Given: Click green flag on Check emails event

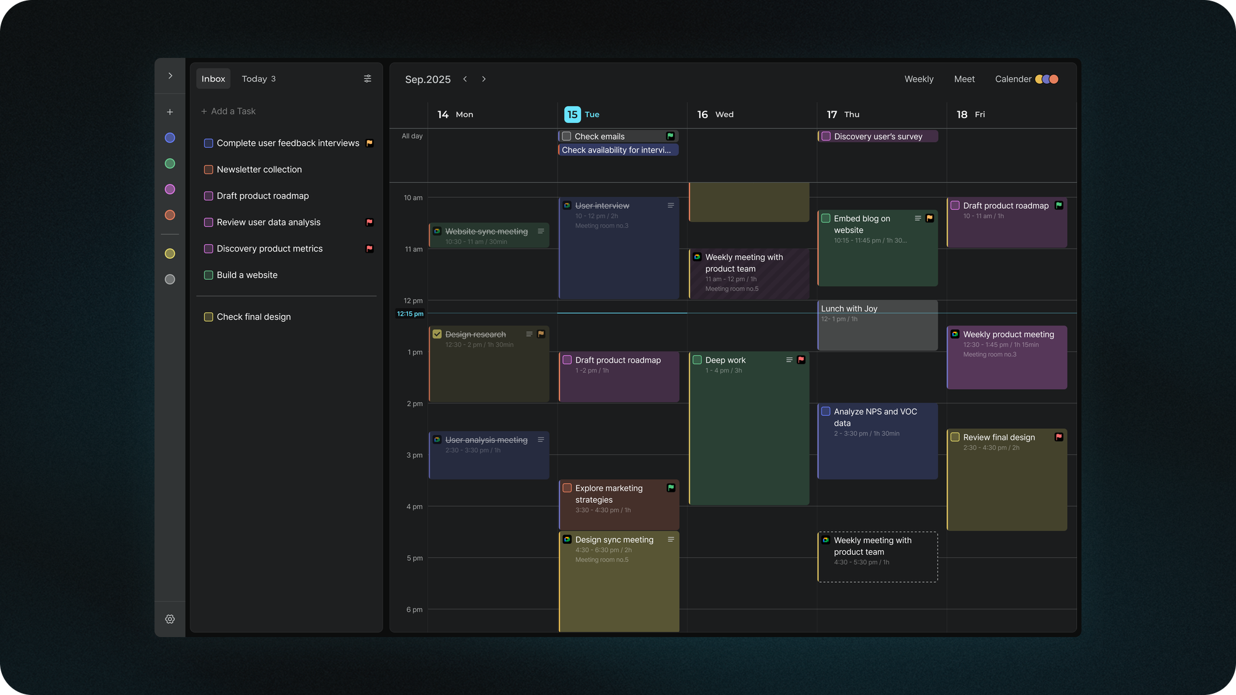Looking at the screenshot, I should click(x=670, y=136).
